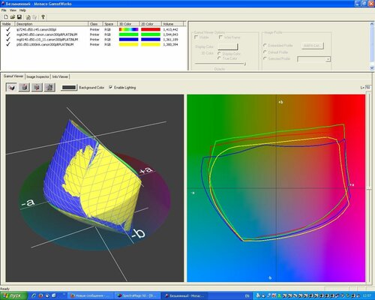Toggle the Wire Frame checkbox

(x=220, y=37)
